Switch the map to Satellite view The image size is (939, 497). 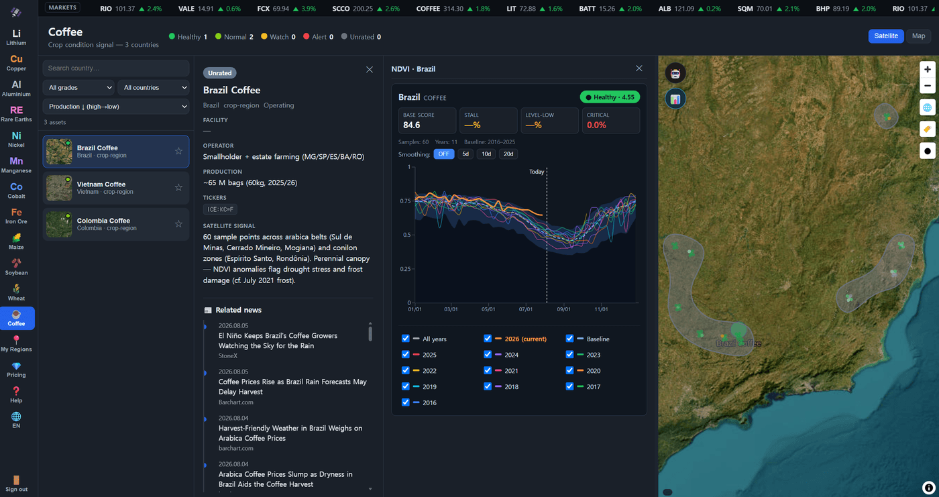click(x=886, y=36)
